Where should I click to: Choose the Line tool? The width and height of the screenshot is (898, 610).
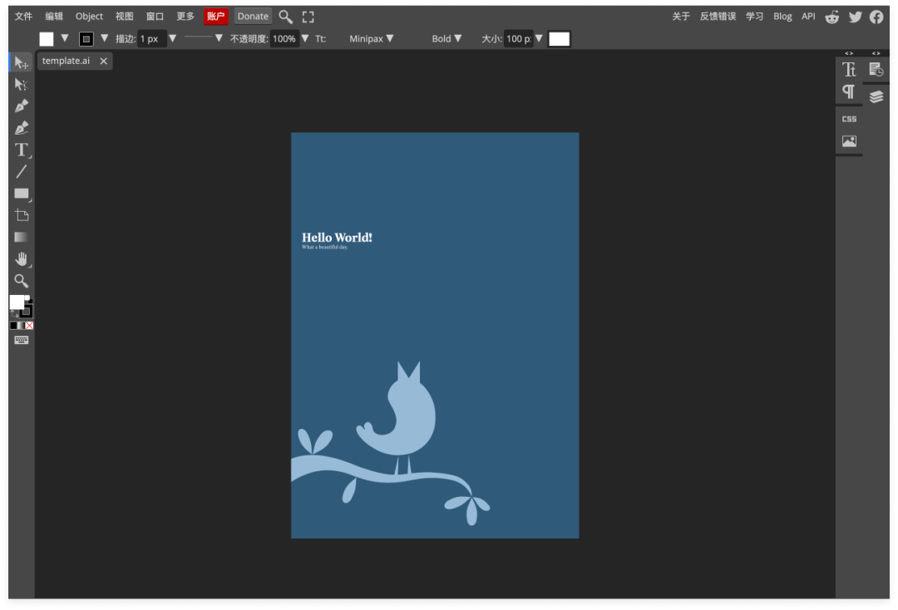coord(21,172)
